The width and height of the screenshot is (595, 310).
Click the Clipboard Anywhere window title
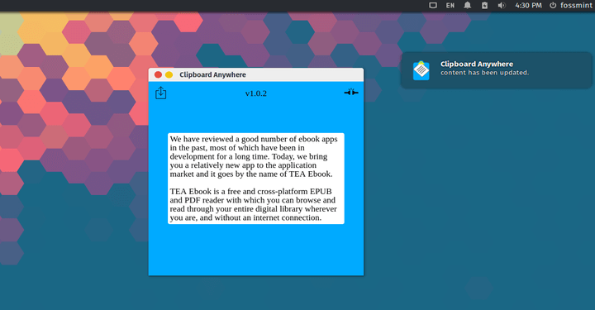coord(212,74)
